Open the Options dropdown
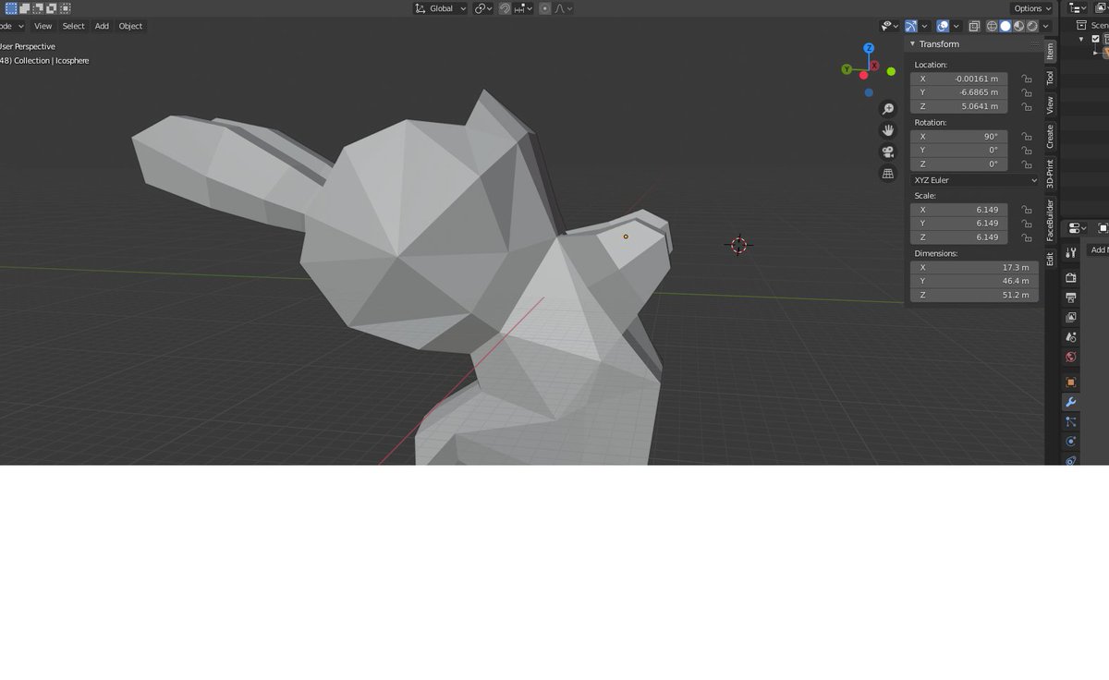The height and width of the screenshot is (680, 1109). click(x=1032, y=8)
